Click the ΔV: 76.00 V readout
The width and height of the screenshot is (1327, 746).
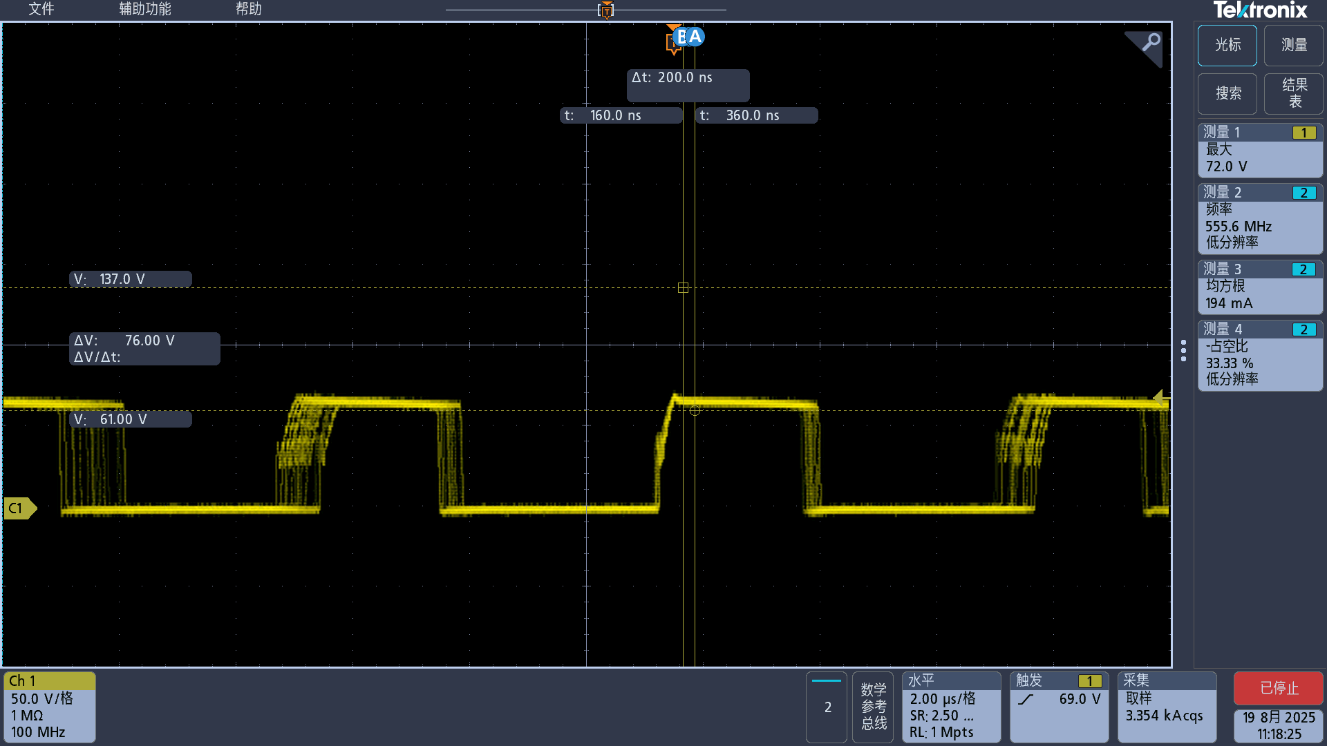point(144,349)
